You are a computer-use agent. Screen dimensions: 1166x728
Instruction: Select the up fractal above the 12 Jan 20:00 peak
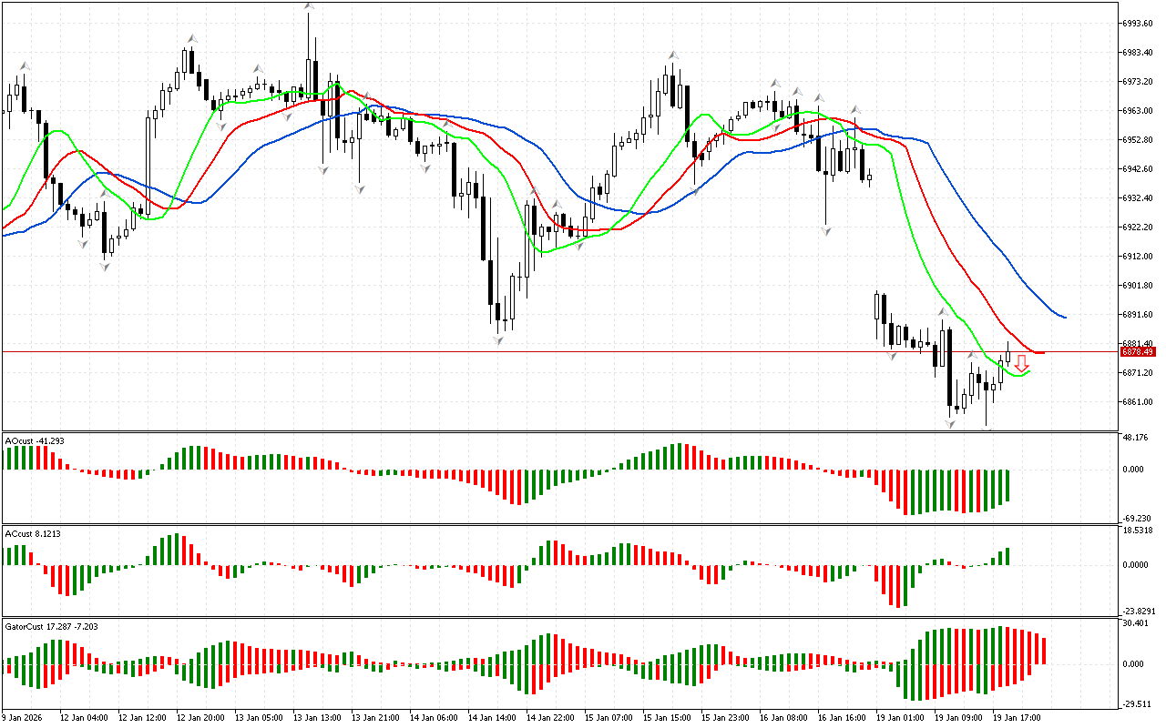pos(192,38)
